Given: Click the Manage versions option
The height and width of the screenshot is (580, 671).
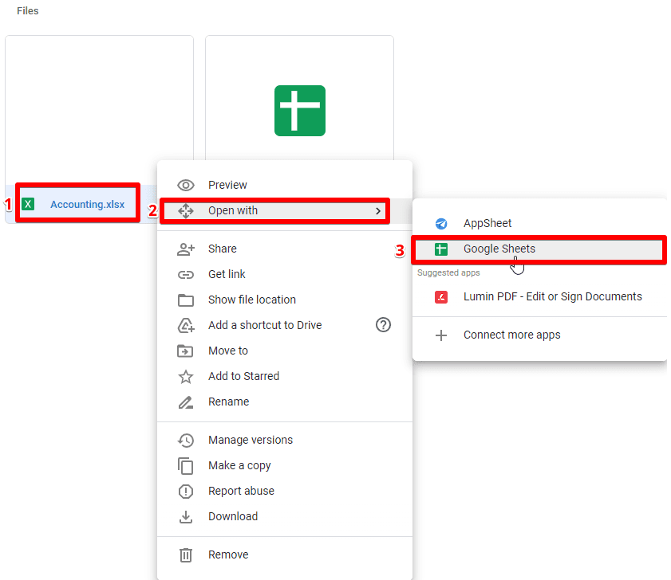Looking at the screenshot, I should 250,440.
